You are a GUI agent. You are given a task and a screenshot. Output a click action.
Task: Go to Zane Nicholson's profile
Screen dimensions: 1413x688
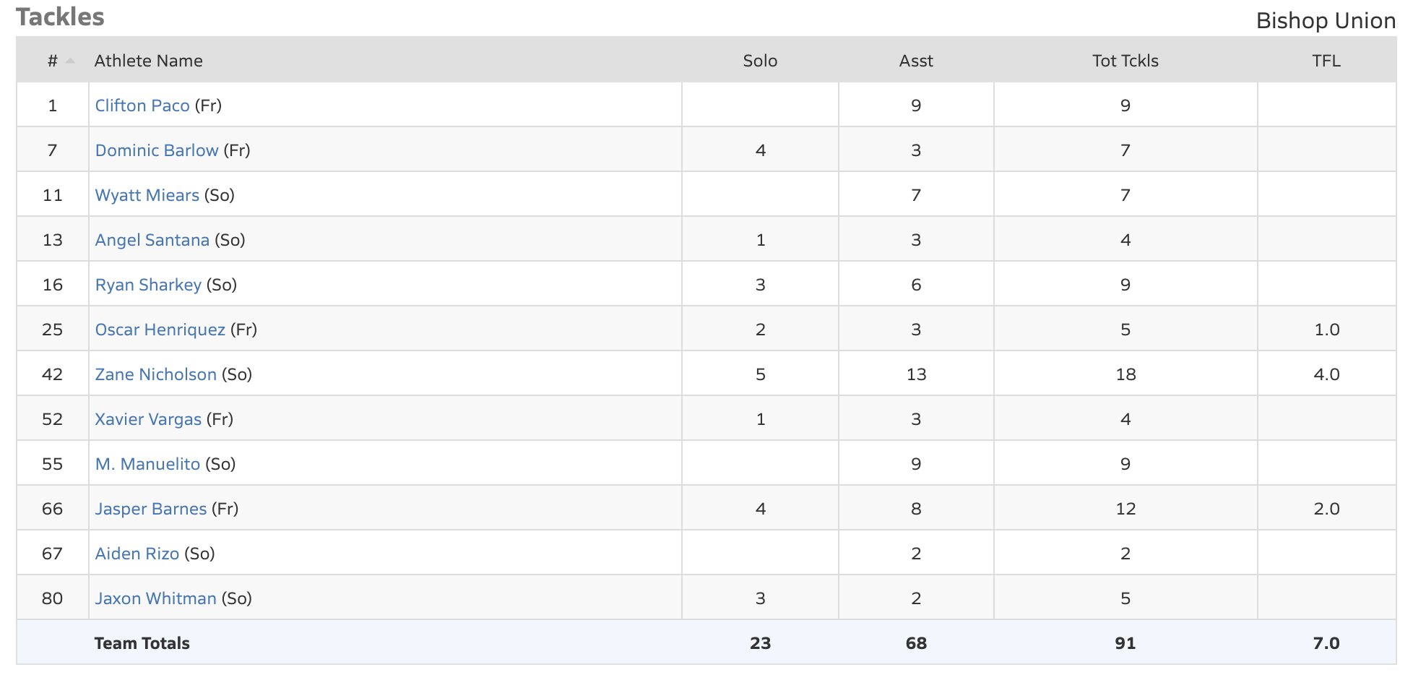click(x=155, y=375)
